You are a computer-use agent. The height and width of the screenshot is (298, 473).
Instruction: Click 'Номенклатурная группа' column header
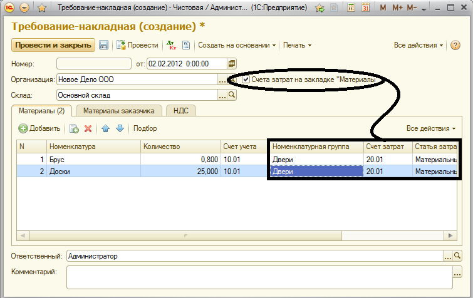pos(316,146)
